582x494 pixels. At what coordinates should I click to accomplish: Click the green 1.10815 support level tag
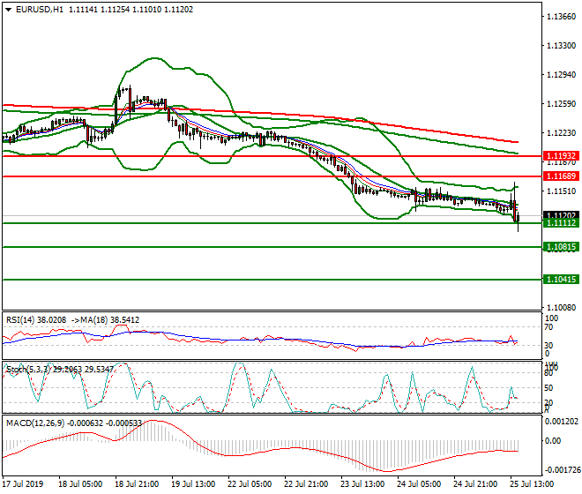[x=560, y=248]
